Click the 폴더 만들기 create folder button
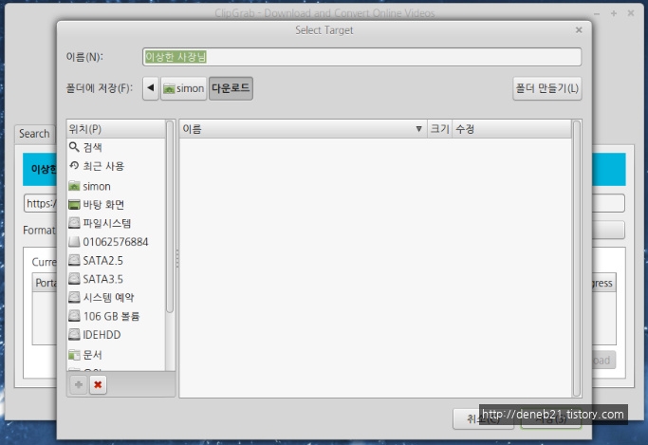 (546, 89)
